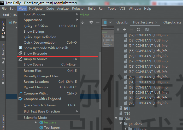Open the Structure tool window tab
Viewport: 183px width, 130px height.
tap(3, 54)
